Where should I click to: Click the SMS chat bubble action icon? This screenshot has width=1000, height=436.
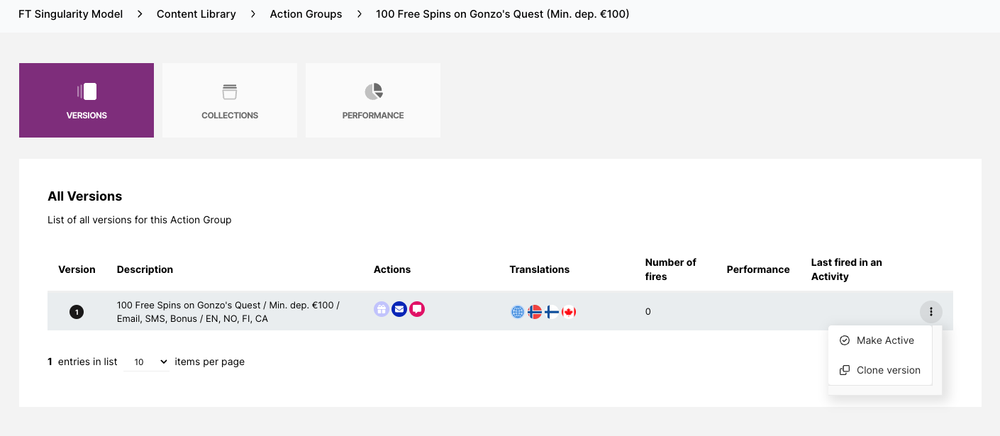(x=417, y=309)
